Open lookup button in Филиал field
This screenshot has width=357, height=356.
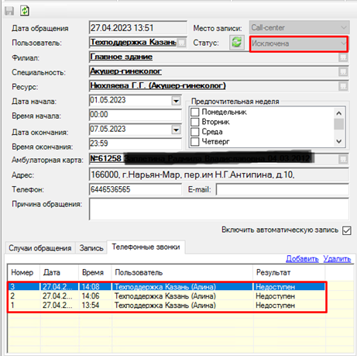tap(343, 57)
